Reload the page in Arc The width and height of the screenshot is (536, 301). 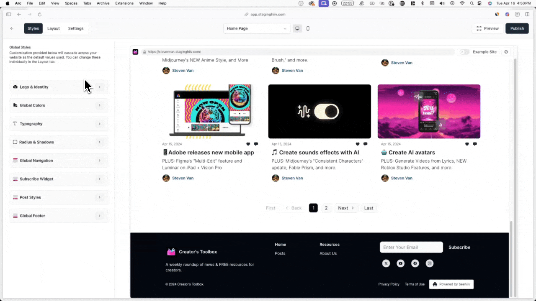pos(40,14)
